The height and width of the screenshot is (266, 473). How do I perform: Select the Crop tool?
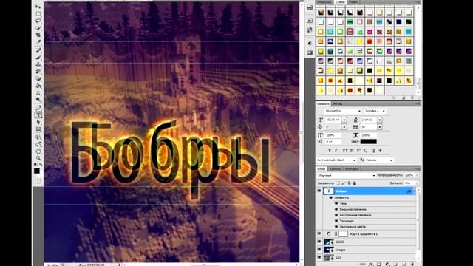point(38,35)
